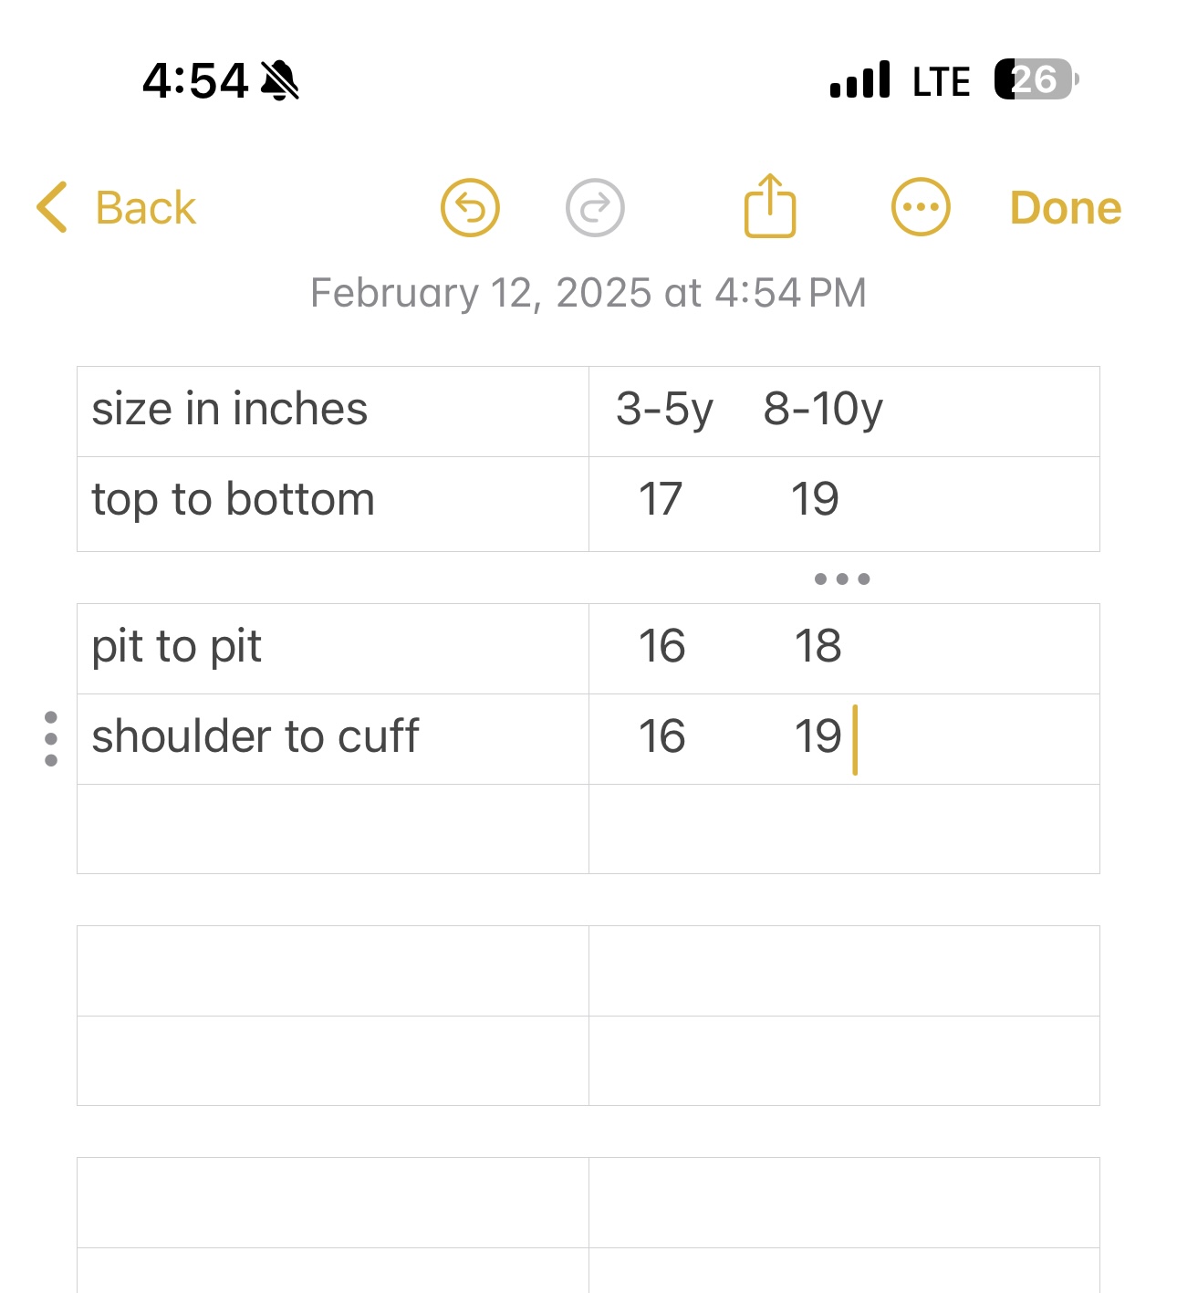Screen dimensions: 1177x1293
Task: Open the column handle dots above the table
Action: [x=842, y=579]
